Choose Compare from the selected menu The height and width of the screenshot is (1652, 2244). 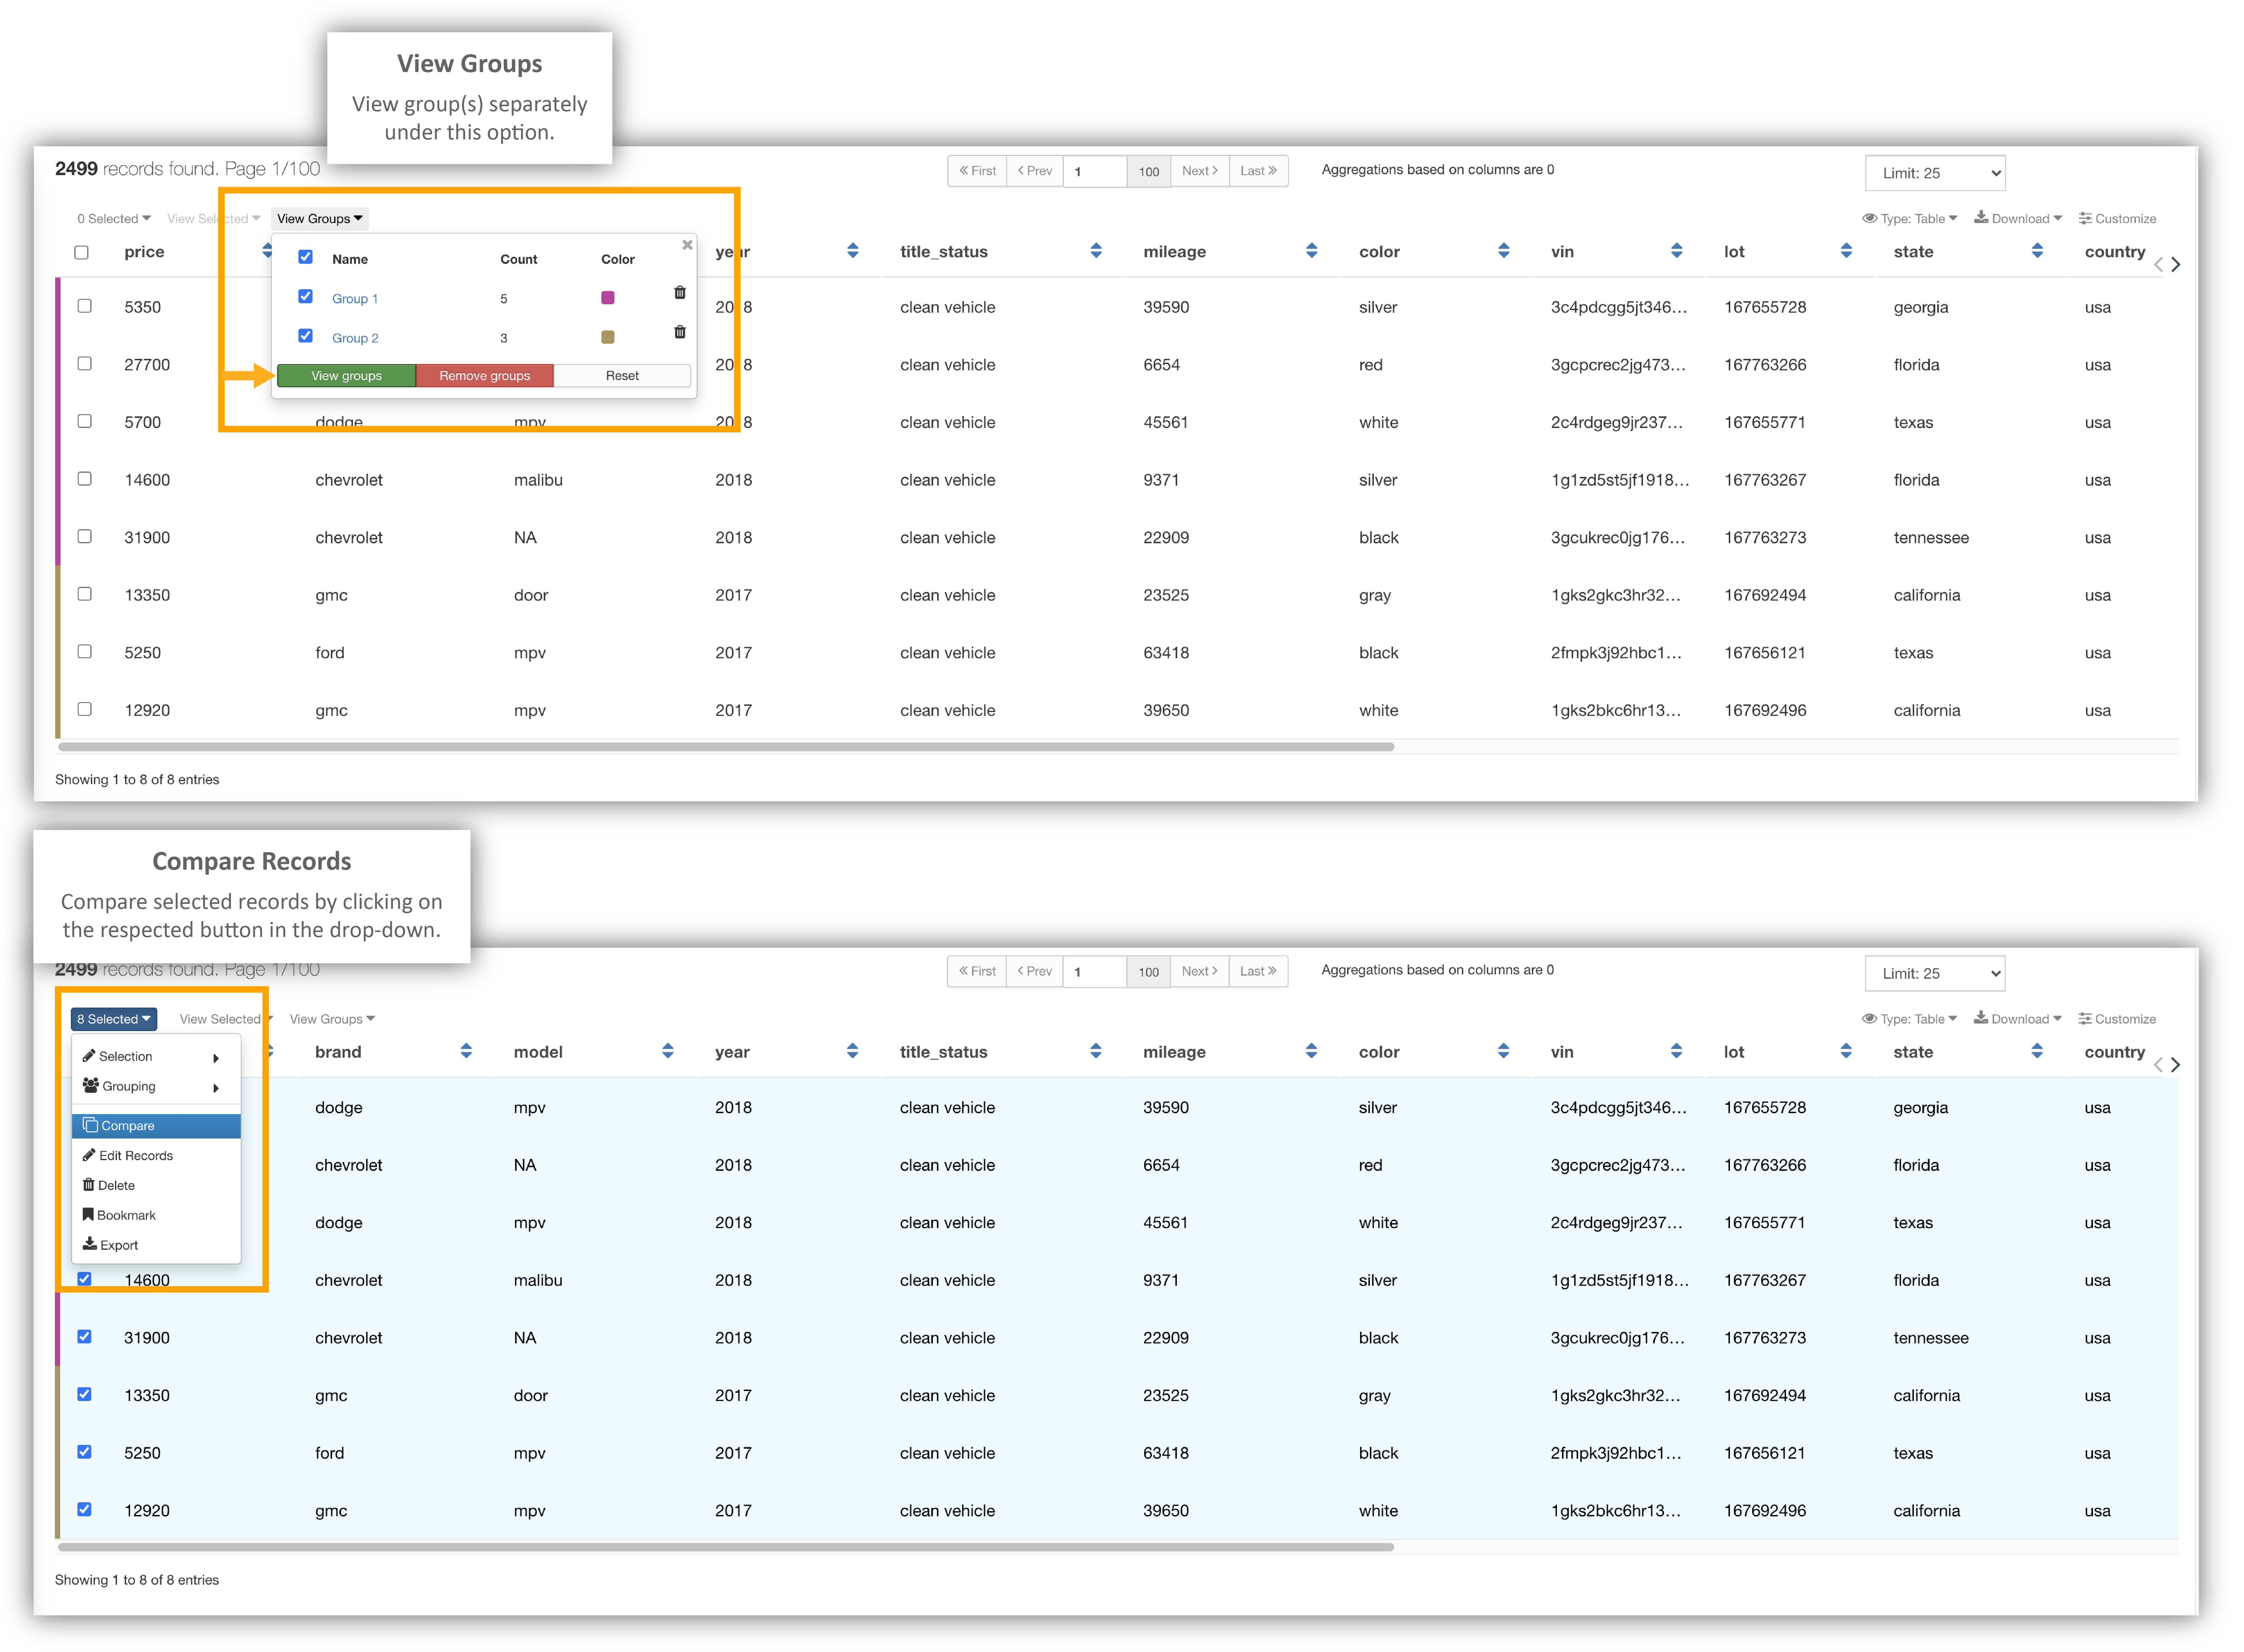pyautogui.click(x=156, y=1126)
